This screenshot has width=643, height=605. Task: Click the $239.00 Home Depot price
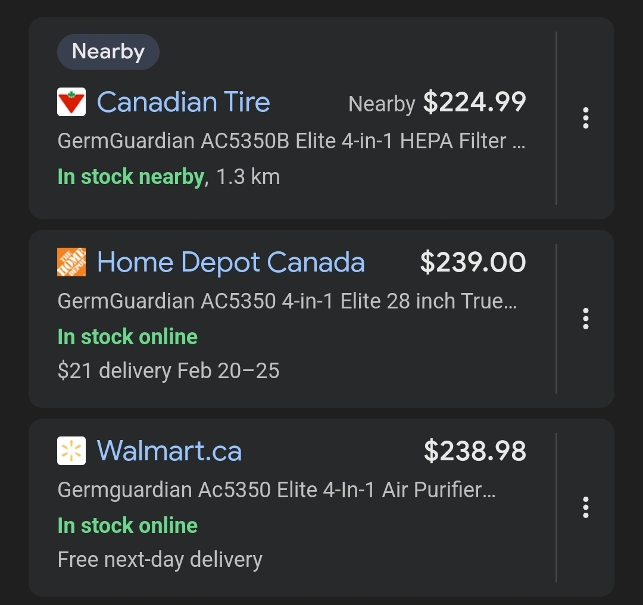point(473,262)
